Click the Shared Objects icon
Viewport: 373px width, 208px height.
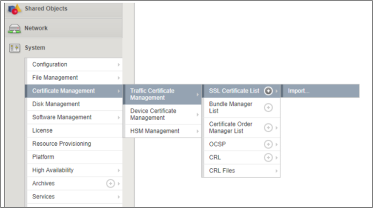click(15, 9)
